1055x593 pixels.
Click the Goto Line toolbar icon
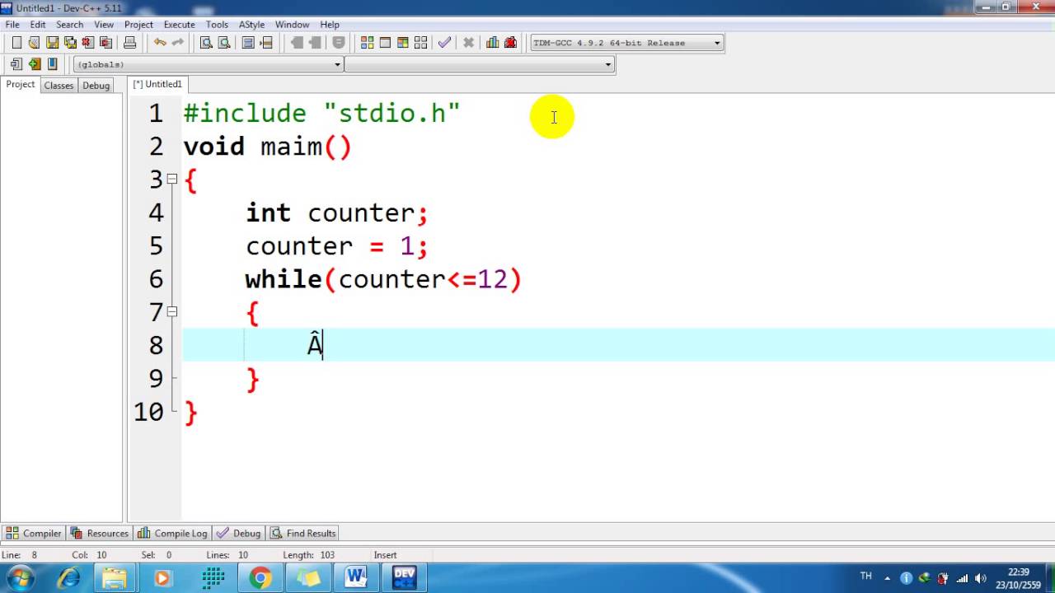pyautogui.click(x=266, y=43)
